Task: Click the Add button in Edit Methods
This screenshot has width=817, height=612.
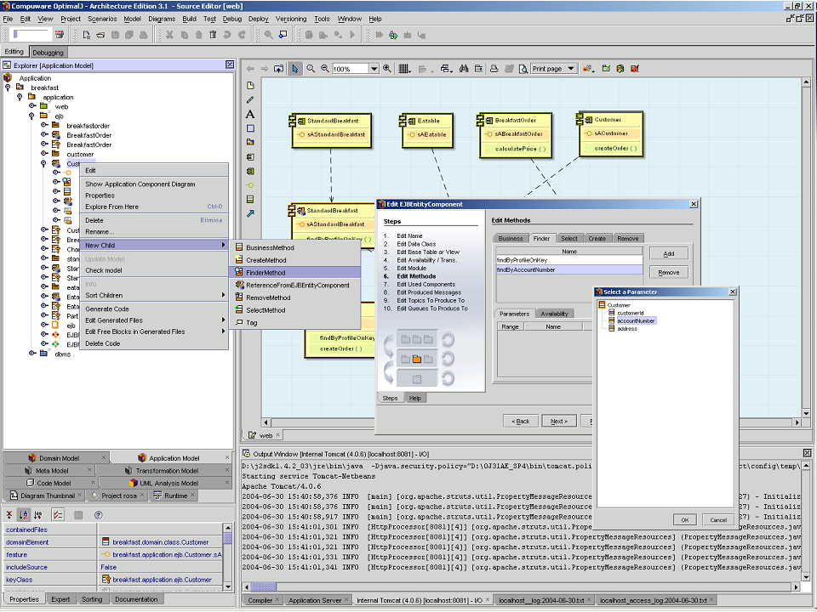Action: (x=669, y=253)
